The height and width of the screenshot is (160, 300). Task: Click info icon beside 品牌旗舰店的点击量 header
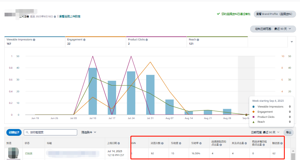click(221, 145)
